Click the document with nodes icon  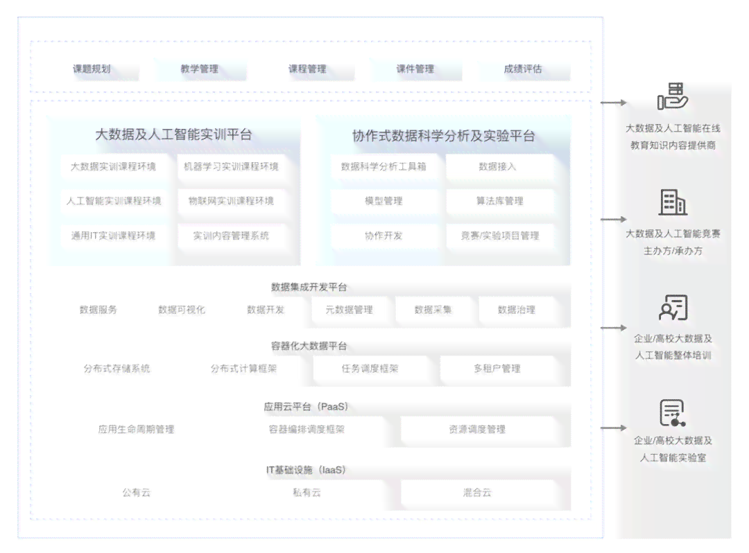[x=673, y=413]
